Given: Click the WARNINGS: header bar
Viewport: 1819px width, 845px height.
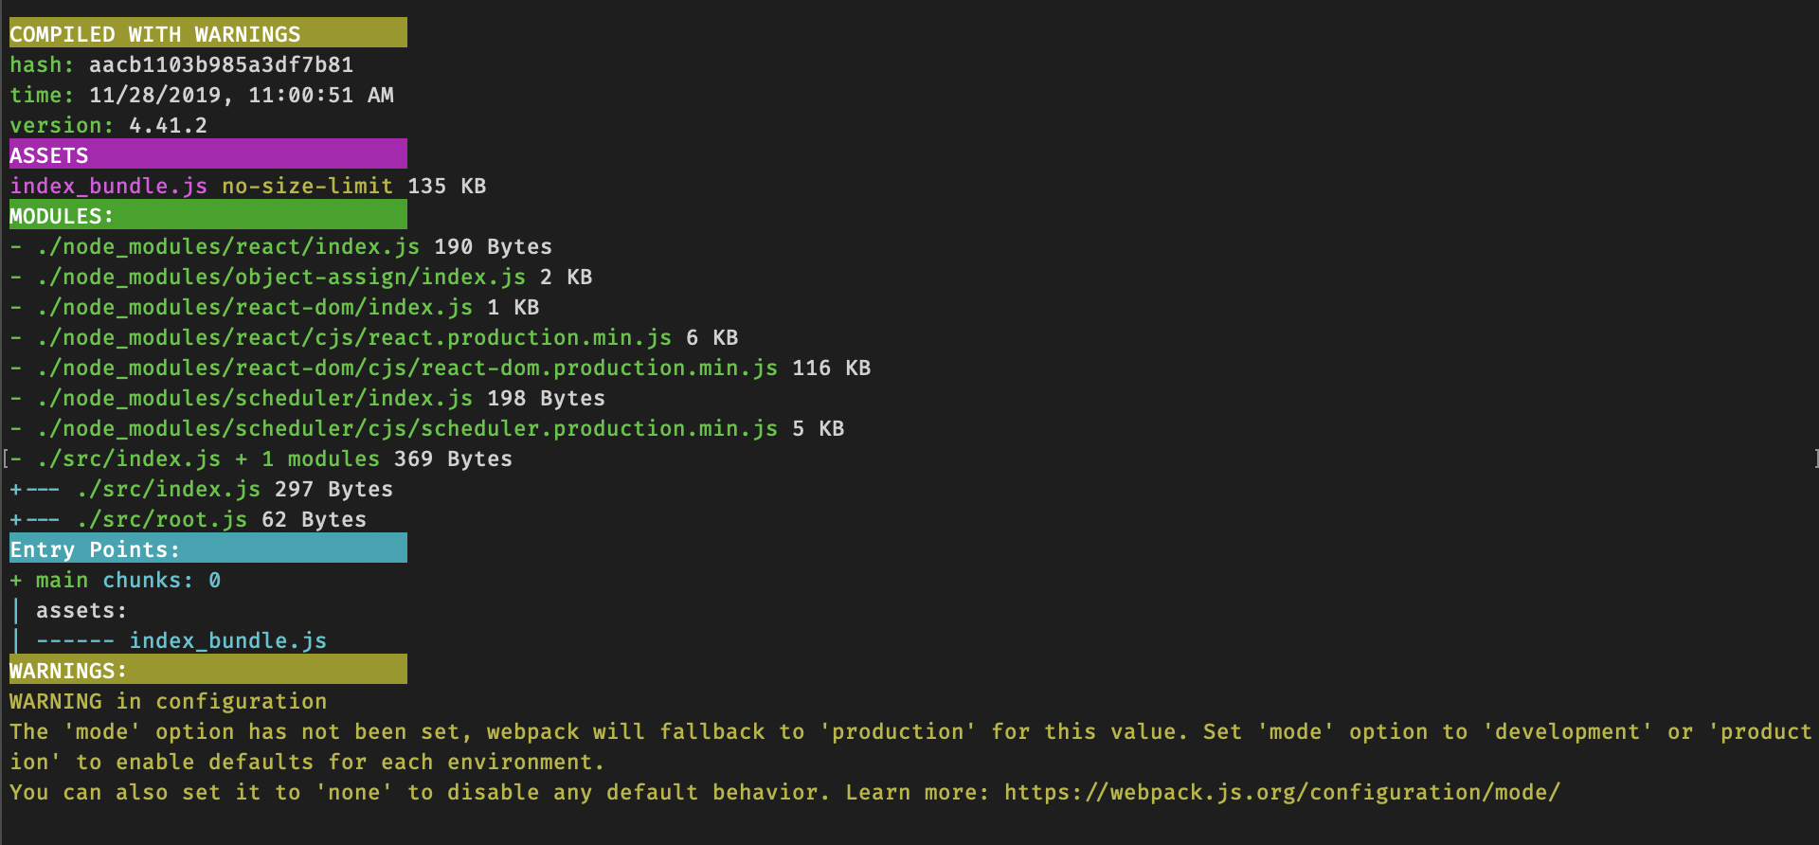Looking at the screenshot, I should 208,669.
